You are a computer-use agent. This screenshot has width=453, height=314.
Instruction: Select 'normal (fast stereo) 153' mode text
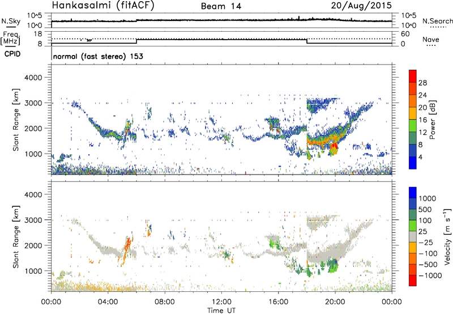pyautogui.click(x=98, y=56)
